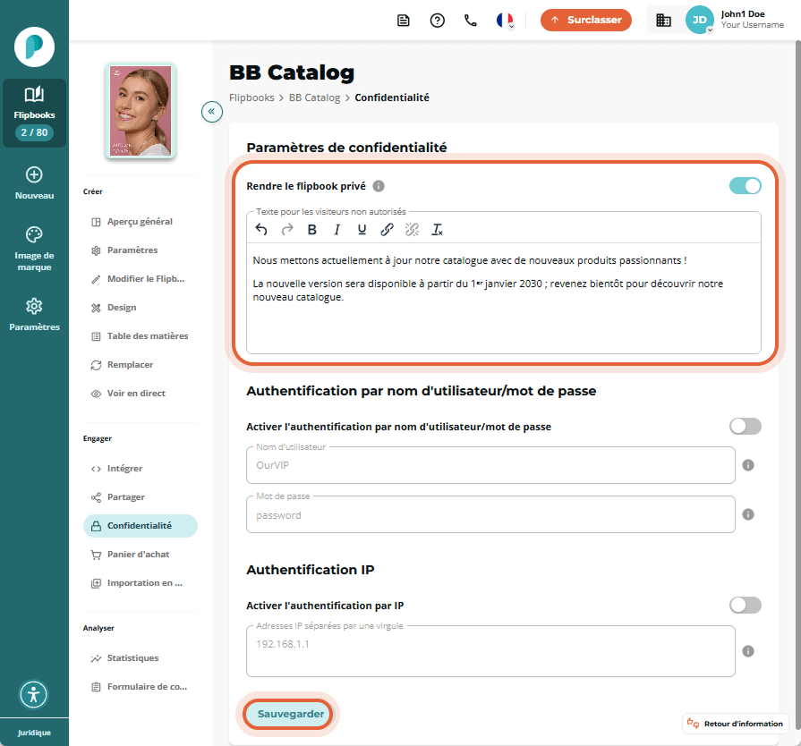The width and height of the screenshot is (801, 746).
Task: Remove link using unlink icon
Action: tap(412, 230)
